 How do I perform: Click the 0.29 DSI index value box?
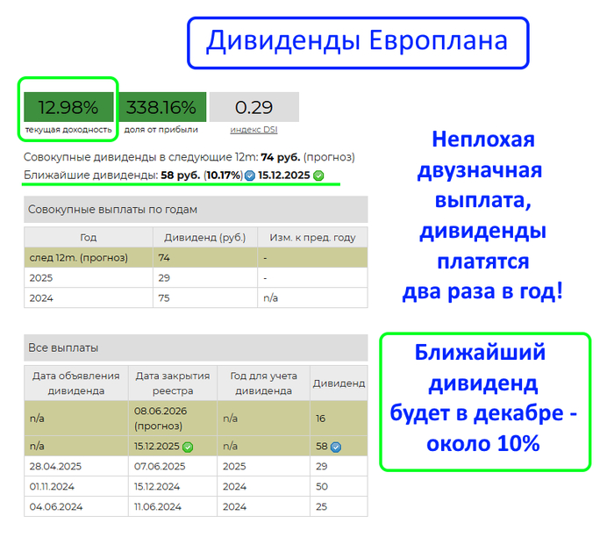pos(253,108)
